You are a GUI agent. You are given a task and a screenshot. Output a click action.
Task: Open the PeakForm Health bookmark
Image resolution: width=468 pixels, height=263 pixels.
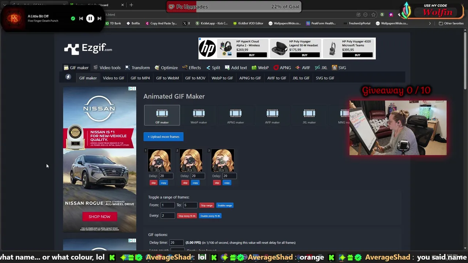(x=321, y=23)
